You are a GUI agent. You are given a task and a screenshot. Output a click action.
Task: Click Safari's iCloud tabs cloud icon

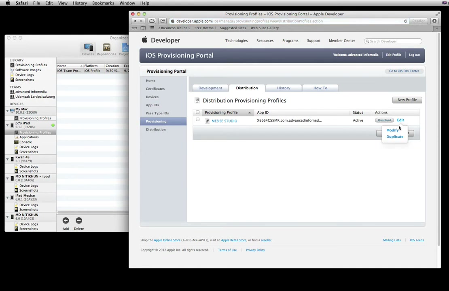(152, 21)
